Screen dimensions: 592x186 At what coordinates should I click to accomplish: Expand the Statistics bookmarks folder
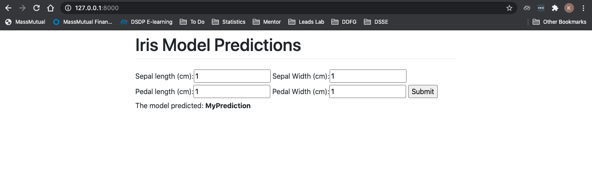pyautogui.click(x=229, y=22)
